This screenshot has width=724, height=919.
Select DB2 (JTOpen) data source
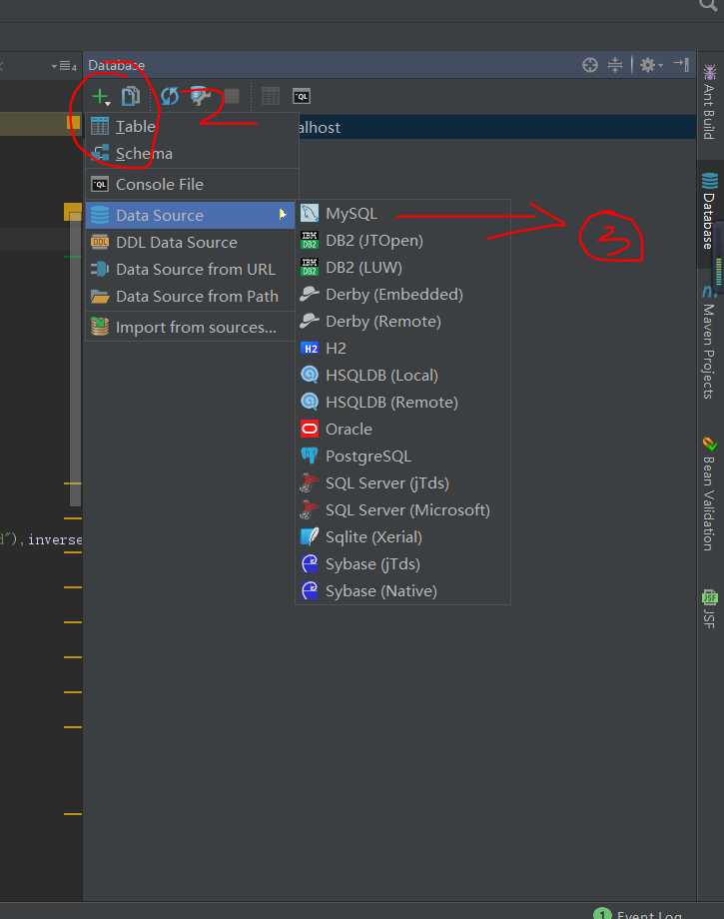402,241
